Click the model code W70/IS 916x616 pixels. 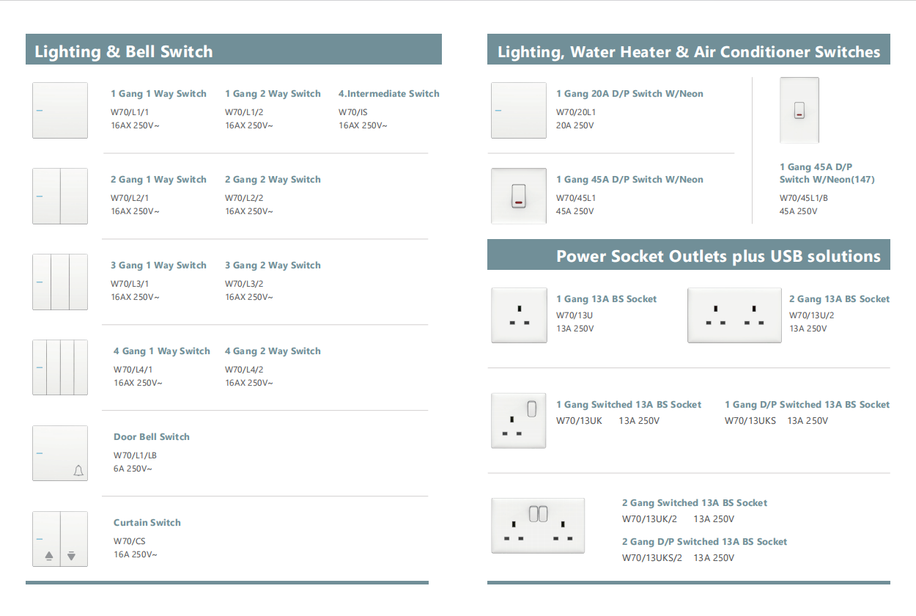point(353,112)
